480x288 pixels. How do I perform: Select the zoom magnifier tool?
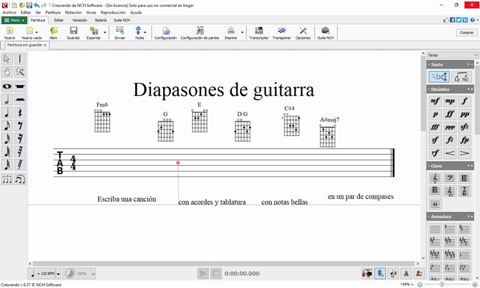(x=20, y=71)
